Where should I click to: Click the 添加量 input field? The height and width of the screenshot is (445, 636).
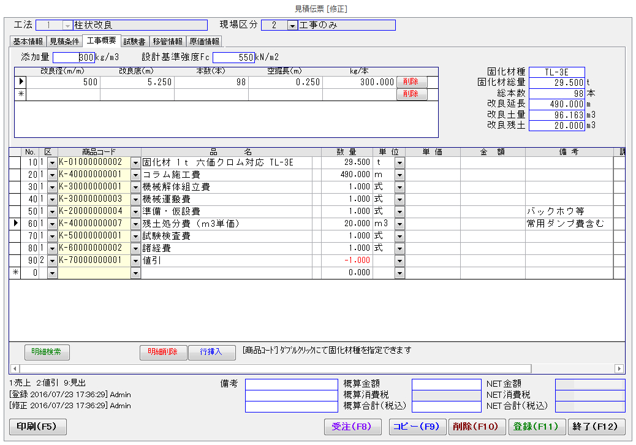(74, 58)
